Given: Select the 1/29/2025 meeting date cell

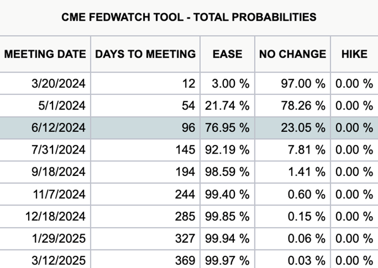Looking at the screenshot, I should point(45,238).
